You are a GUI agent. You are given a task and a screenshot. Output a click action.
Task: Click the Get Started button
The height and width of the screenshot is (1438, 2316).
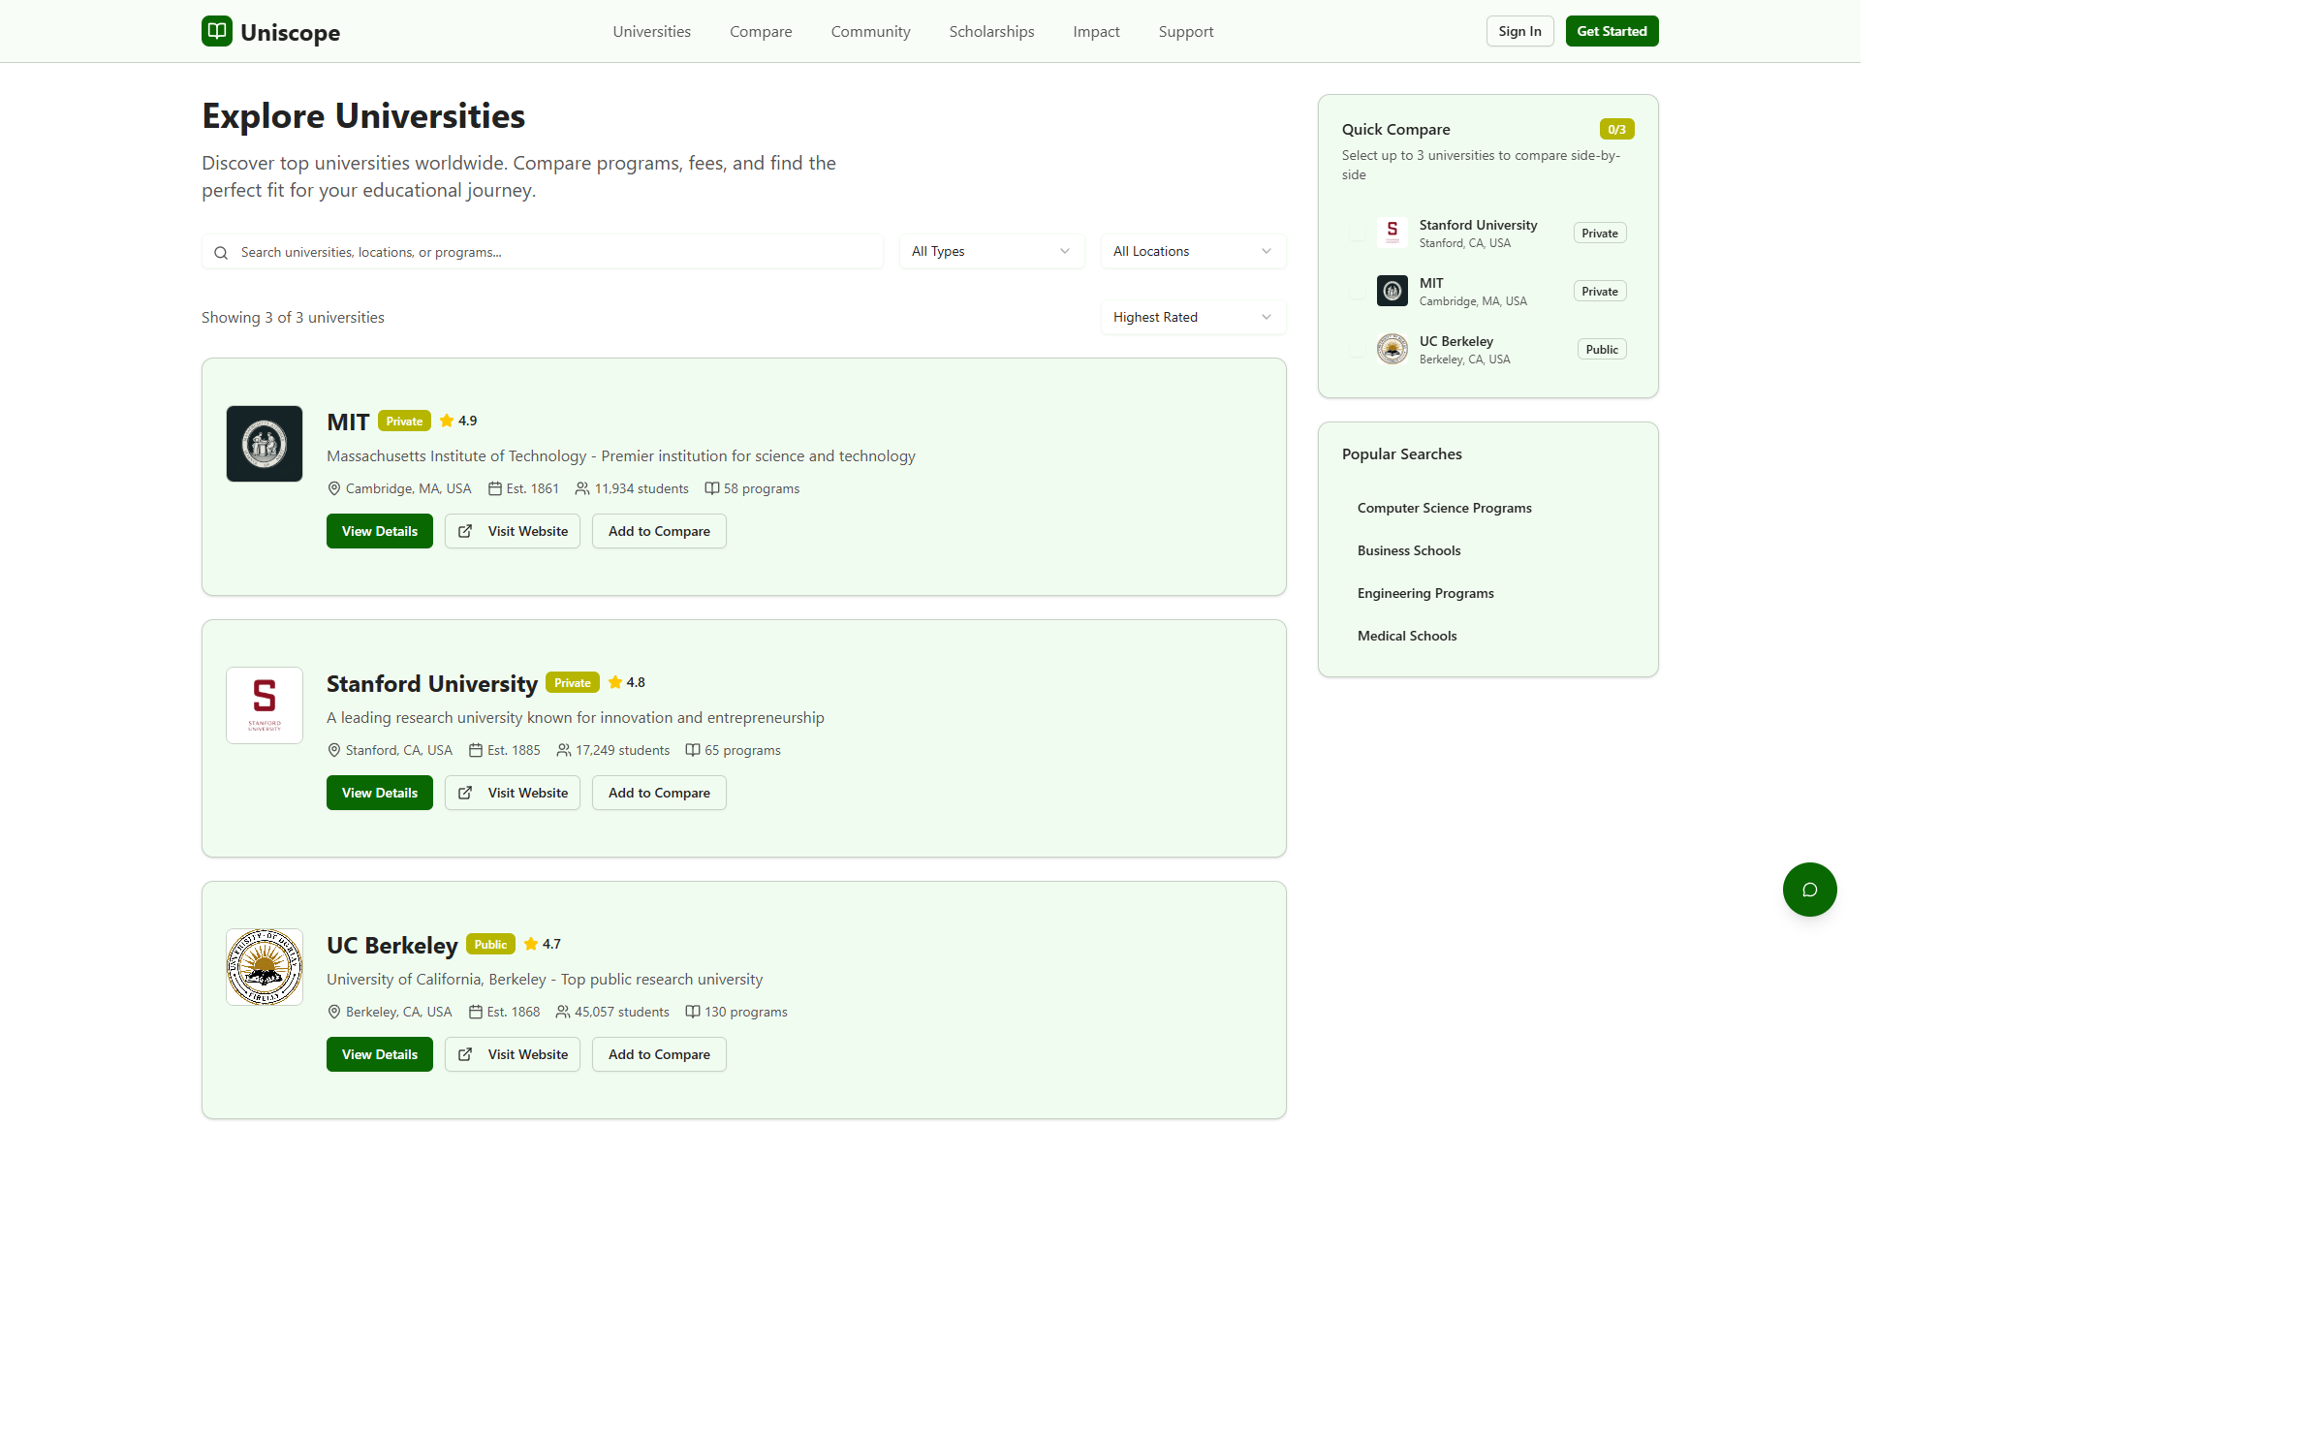pos(1612,31)
